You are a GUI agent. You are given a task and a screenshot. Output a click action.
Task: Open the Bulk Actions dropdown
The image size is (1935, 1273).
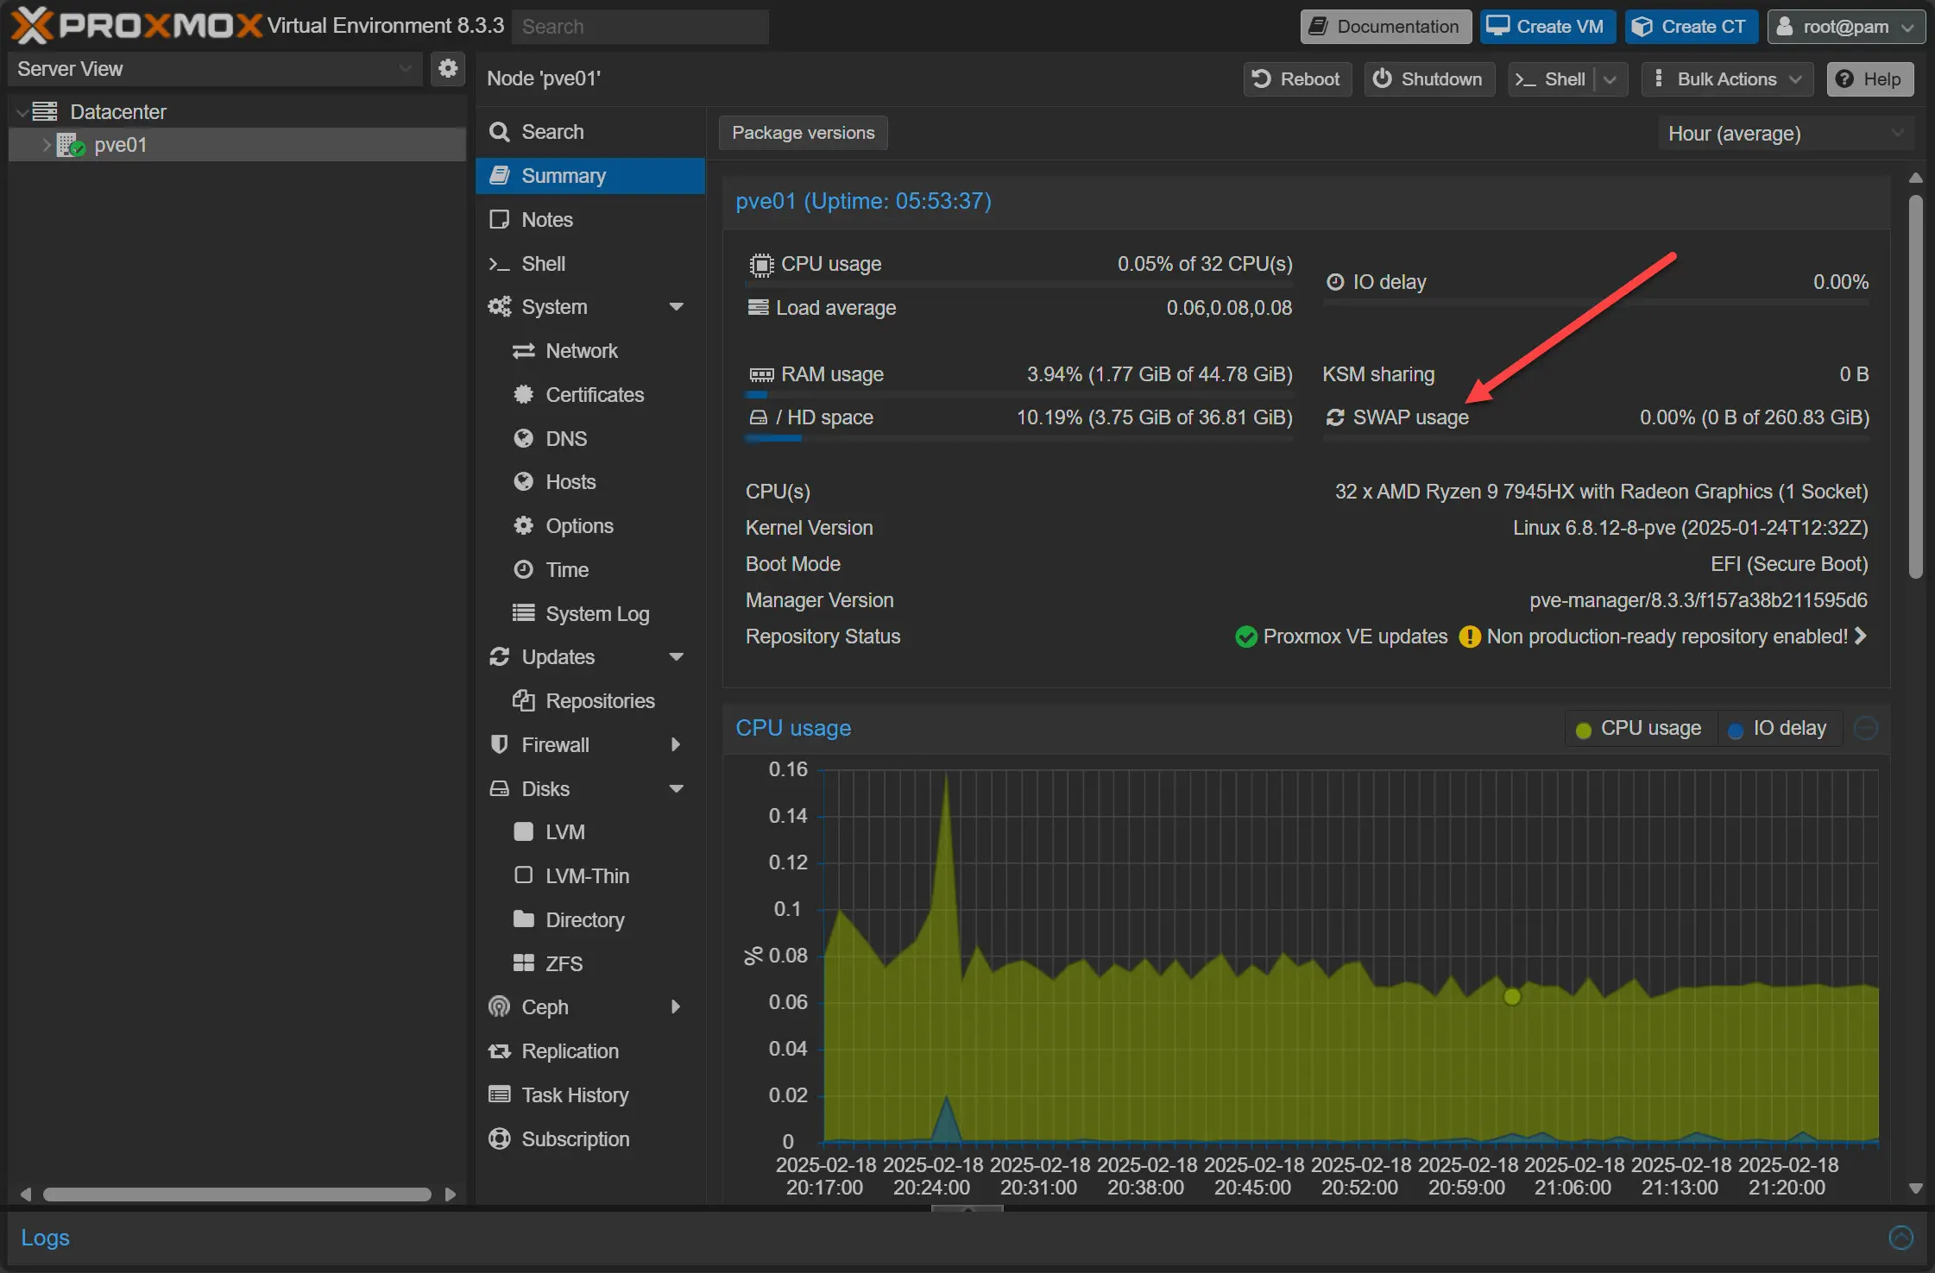1727,78
